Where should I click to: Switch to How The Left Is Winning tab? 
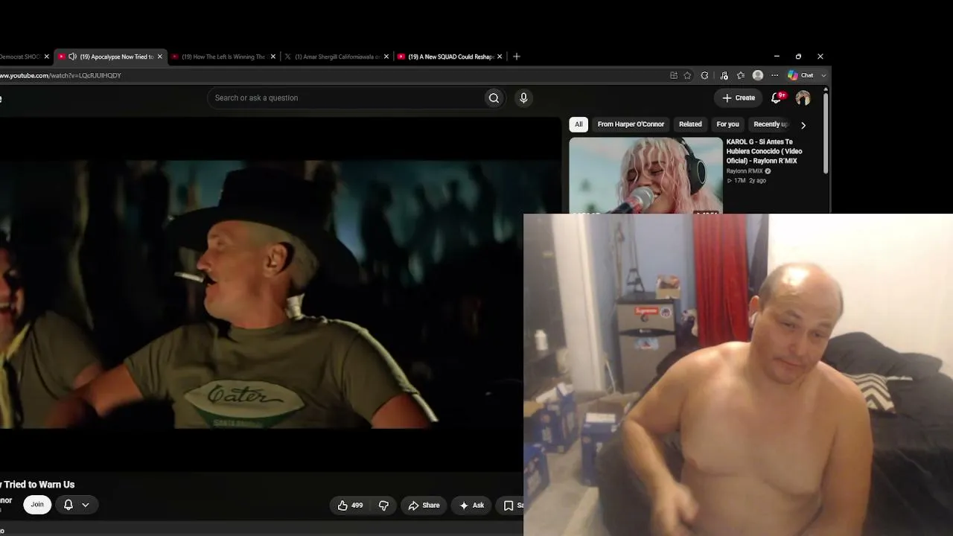tap(223, 57)
